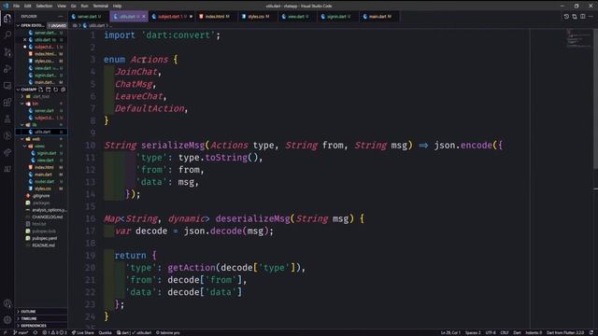Click the timeline history icon top right

coord(566,17)
